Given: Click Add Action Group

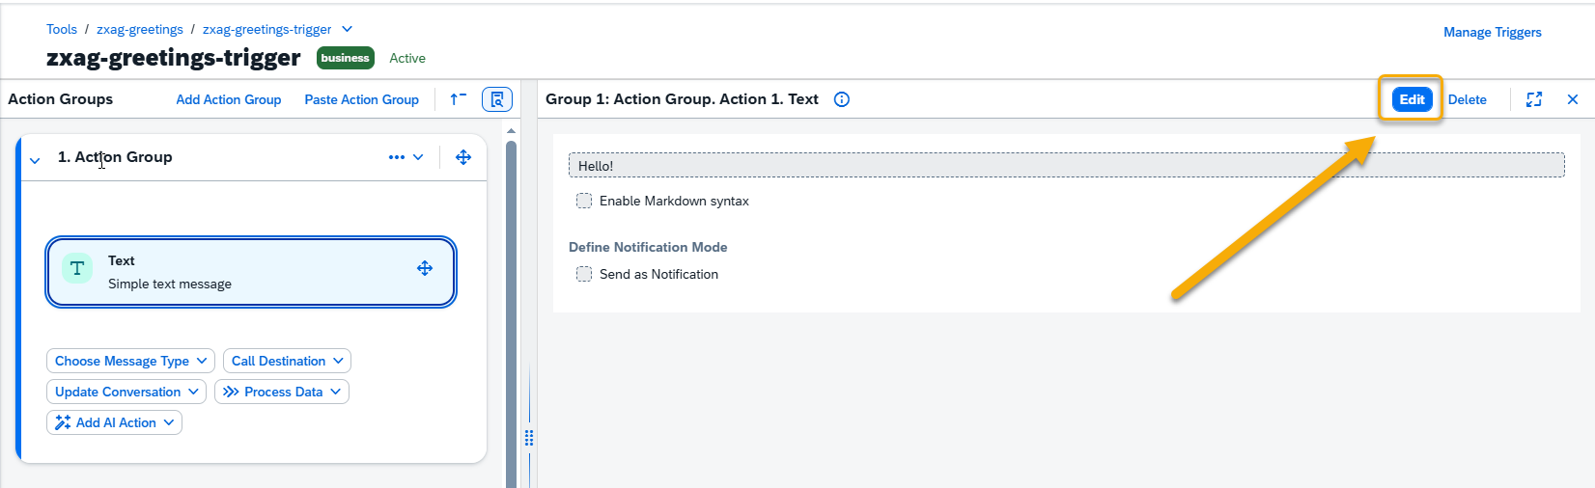Looking at the screenshot, I should pyautogui.click(x=229, y=99).
